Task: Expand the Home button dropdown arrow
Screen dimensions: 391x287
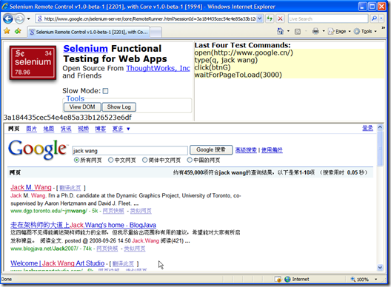Action: pos(288,31)
